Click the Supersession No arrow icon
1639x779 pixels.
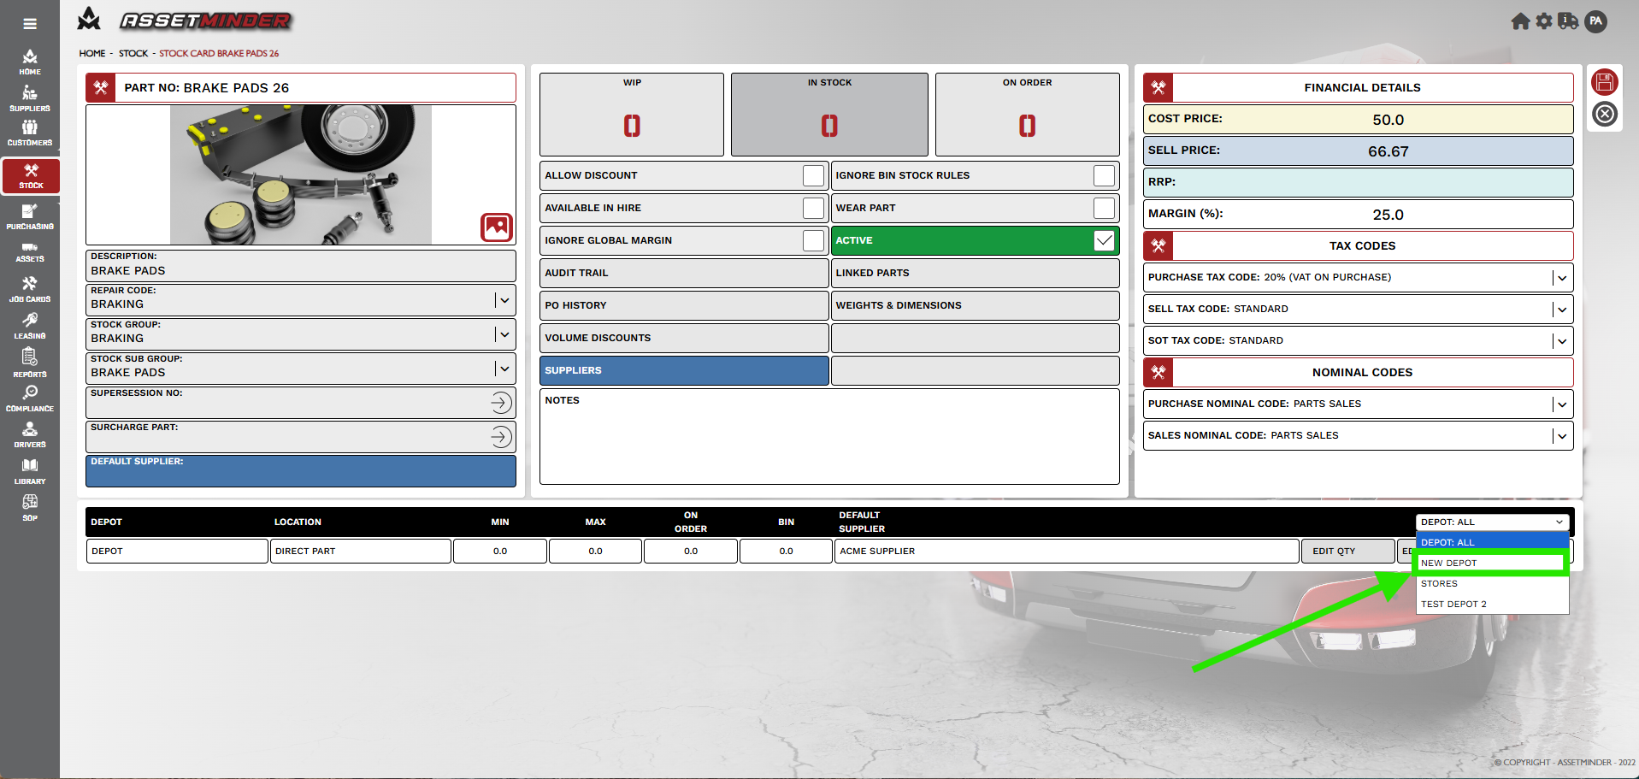click(x=501, y=403)
